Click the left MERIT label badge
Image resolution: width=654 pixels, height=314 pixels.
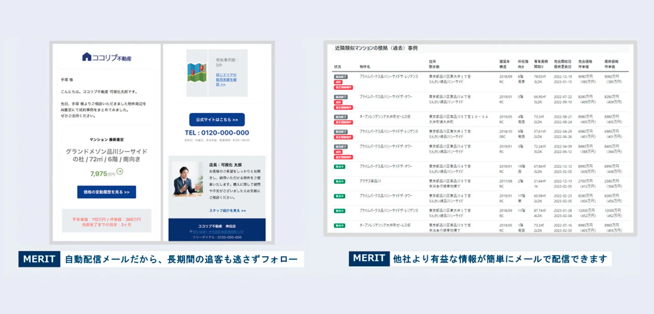tap(39, 259)
